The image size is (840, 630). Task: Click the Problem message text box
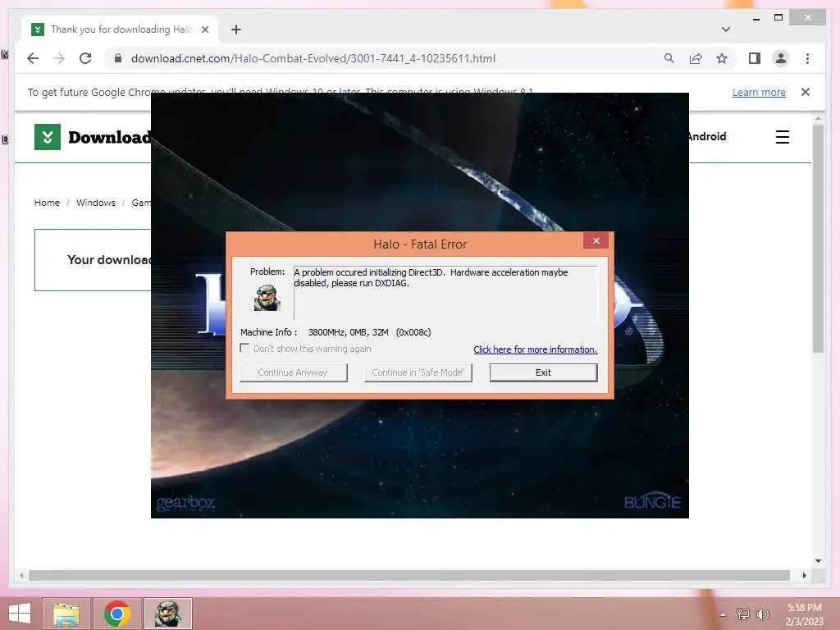tap(445, 293)
